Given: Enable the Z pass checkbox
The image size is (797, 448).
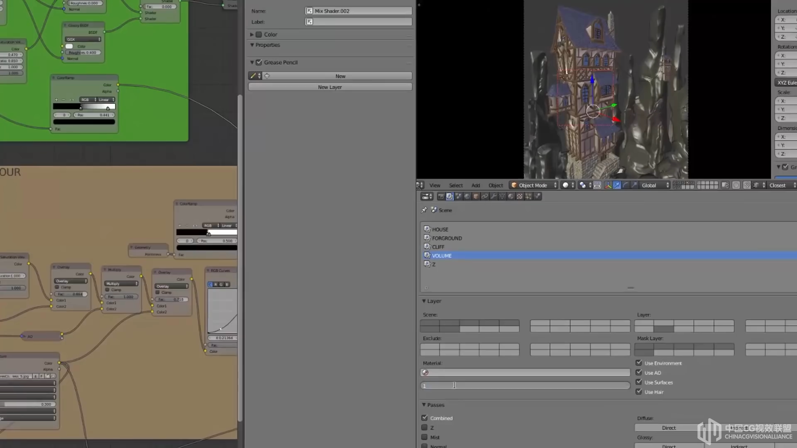Looking at the screenshot, I should click(x=424, y=427).
